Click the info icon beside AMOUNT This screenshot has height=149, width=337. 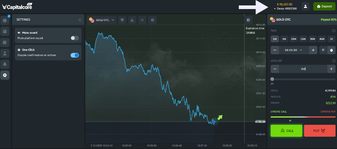[x=334, y=61]
